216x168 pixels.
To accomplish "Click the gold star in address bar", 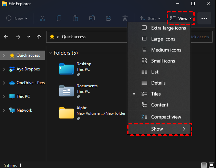I will coord(52,37).
